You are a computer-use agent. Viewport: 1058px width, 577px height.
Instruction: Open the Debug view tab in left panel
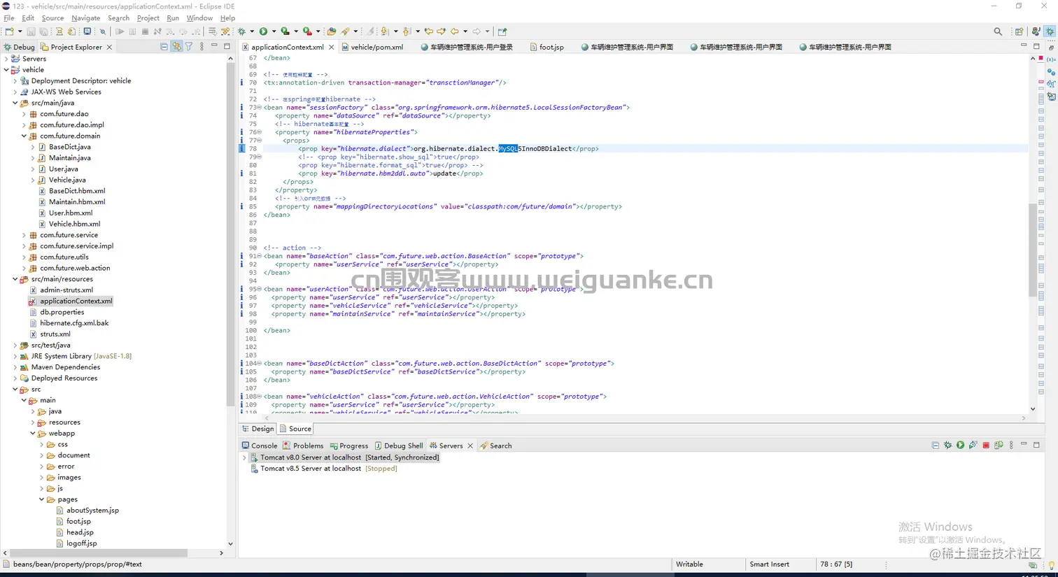(19, 47)
